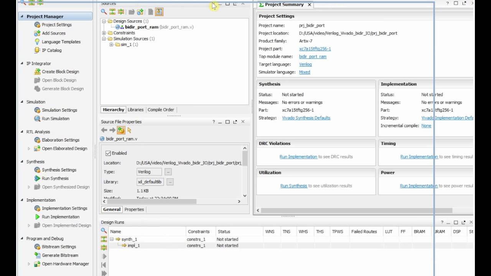Click the Create Block Design icon
The height and width of the screenshot is (276, 491).
[x=37, y=72]
